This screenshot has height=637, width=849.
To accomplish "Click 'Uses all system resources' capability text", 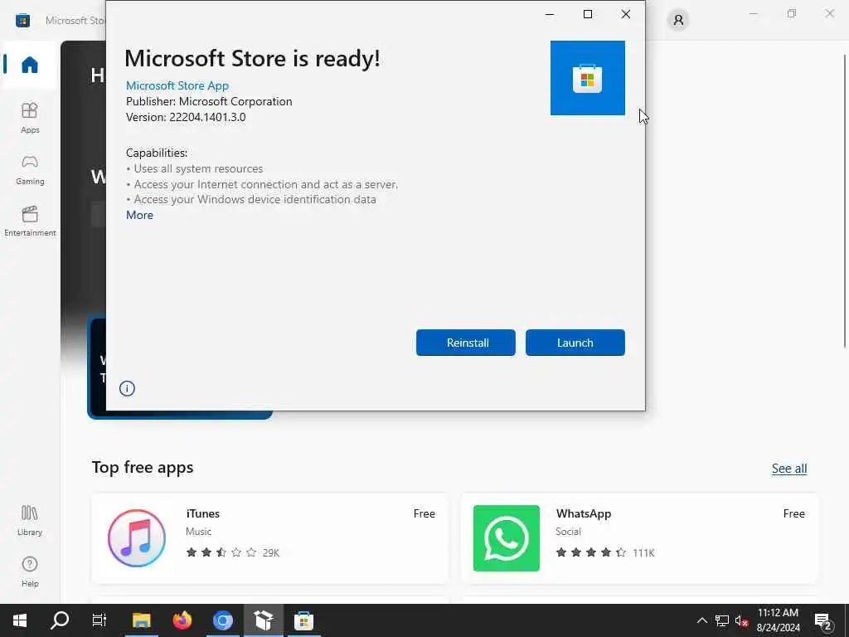I will click(198, 168).
